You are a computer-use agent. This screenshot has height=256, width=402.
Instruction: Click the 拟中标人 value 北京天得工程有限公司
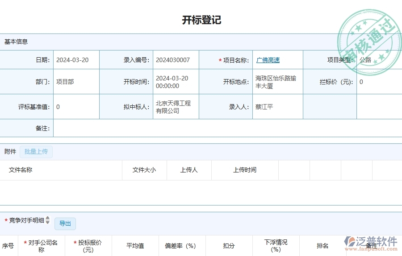point(173,107)
